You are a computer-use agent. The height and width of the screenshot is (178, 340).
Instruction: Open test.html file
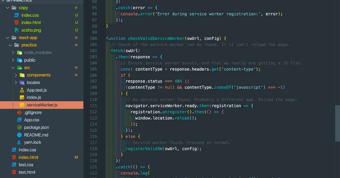(x=27, y=172)
